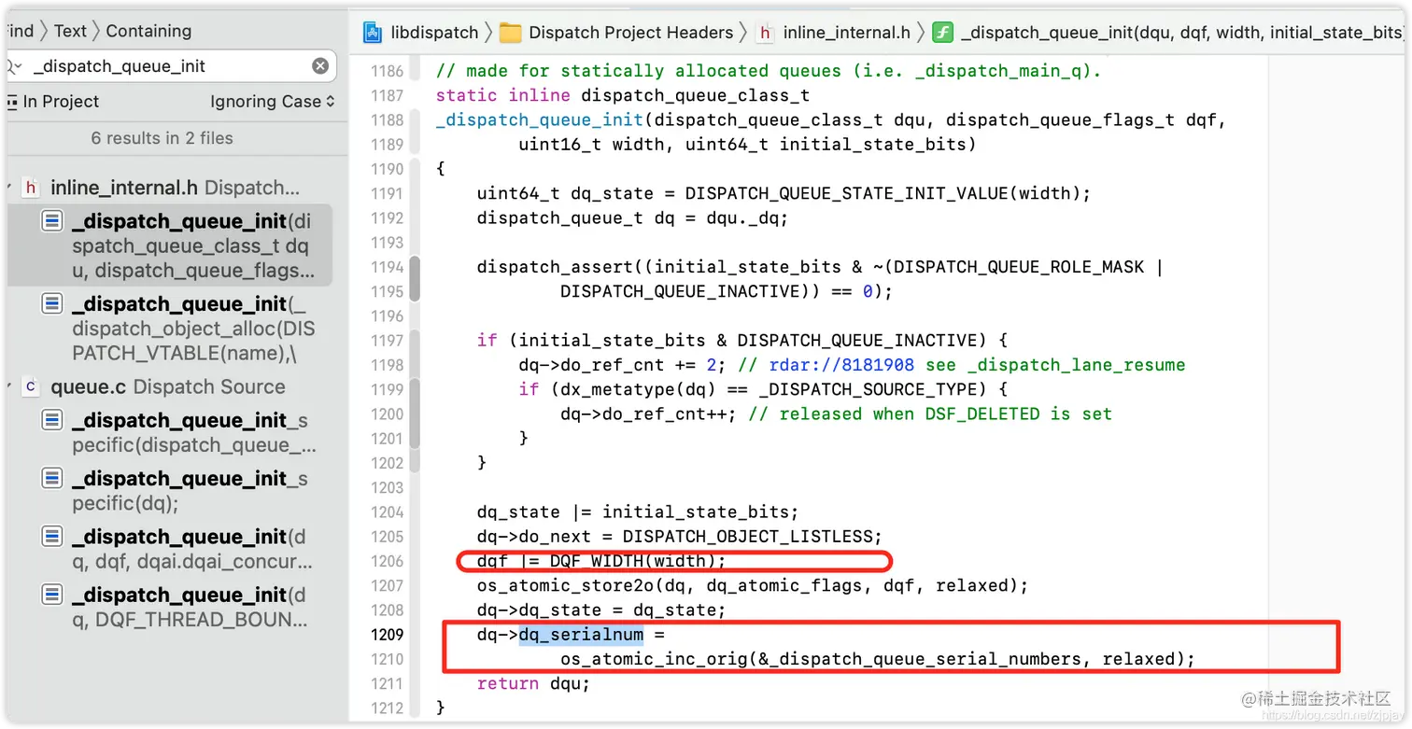
Task: Click result icon beside dqai.dqai_concur match
Action: pos(52,538)
